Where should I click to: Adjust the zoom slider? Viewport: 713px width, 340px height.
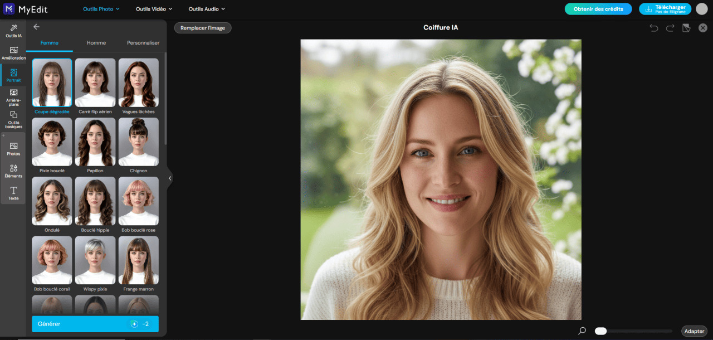tap(600, 331)
